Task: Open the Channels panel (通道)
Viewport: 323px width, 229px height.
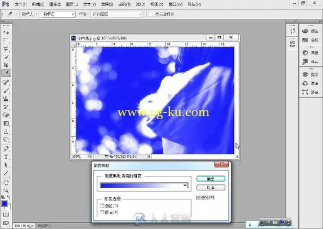Action: click(x=310, y=83)
